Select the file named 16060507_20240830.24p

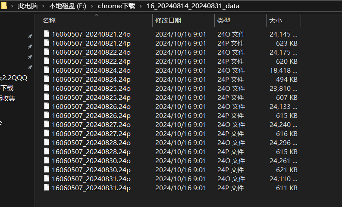(91, 170)
